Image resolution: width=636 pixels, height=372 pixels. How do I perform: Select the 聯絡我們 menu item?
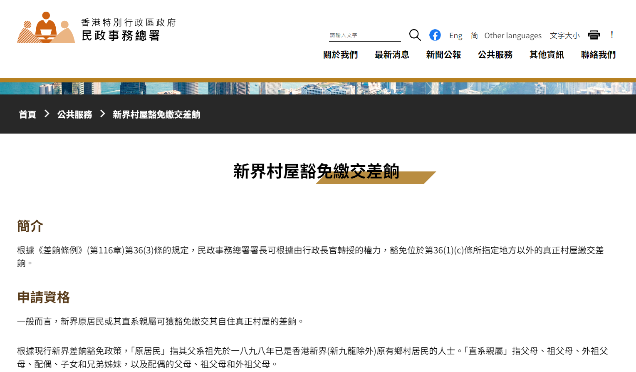tap(598, 55)
